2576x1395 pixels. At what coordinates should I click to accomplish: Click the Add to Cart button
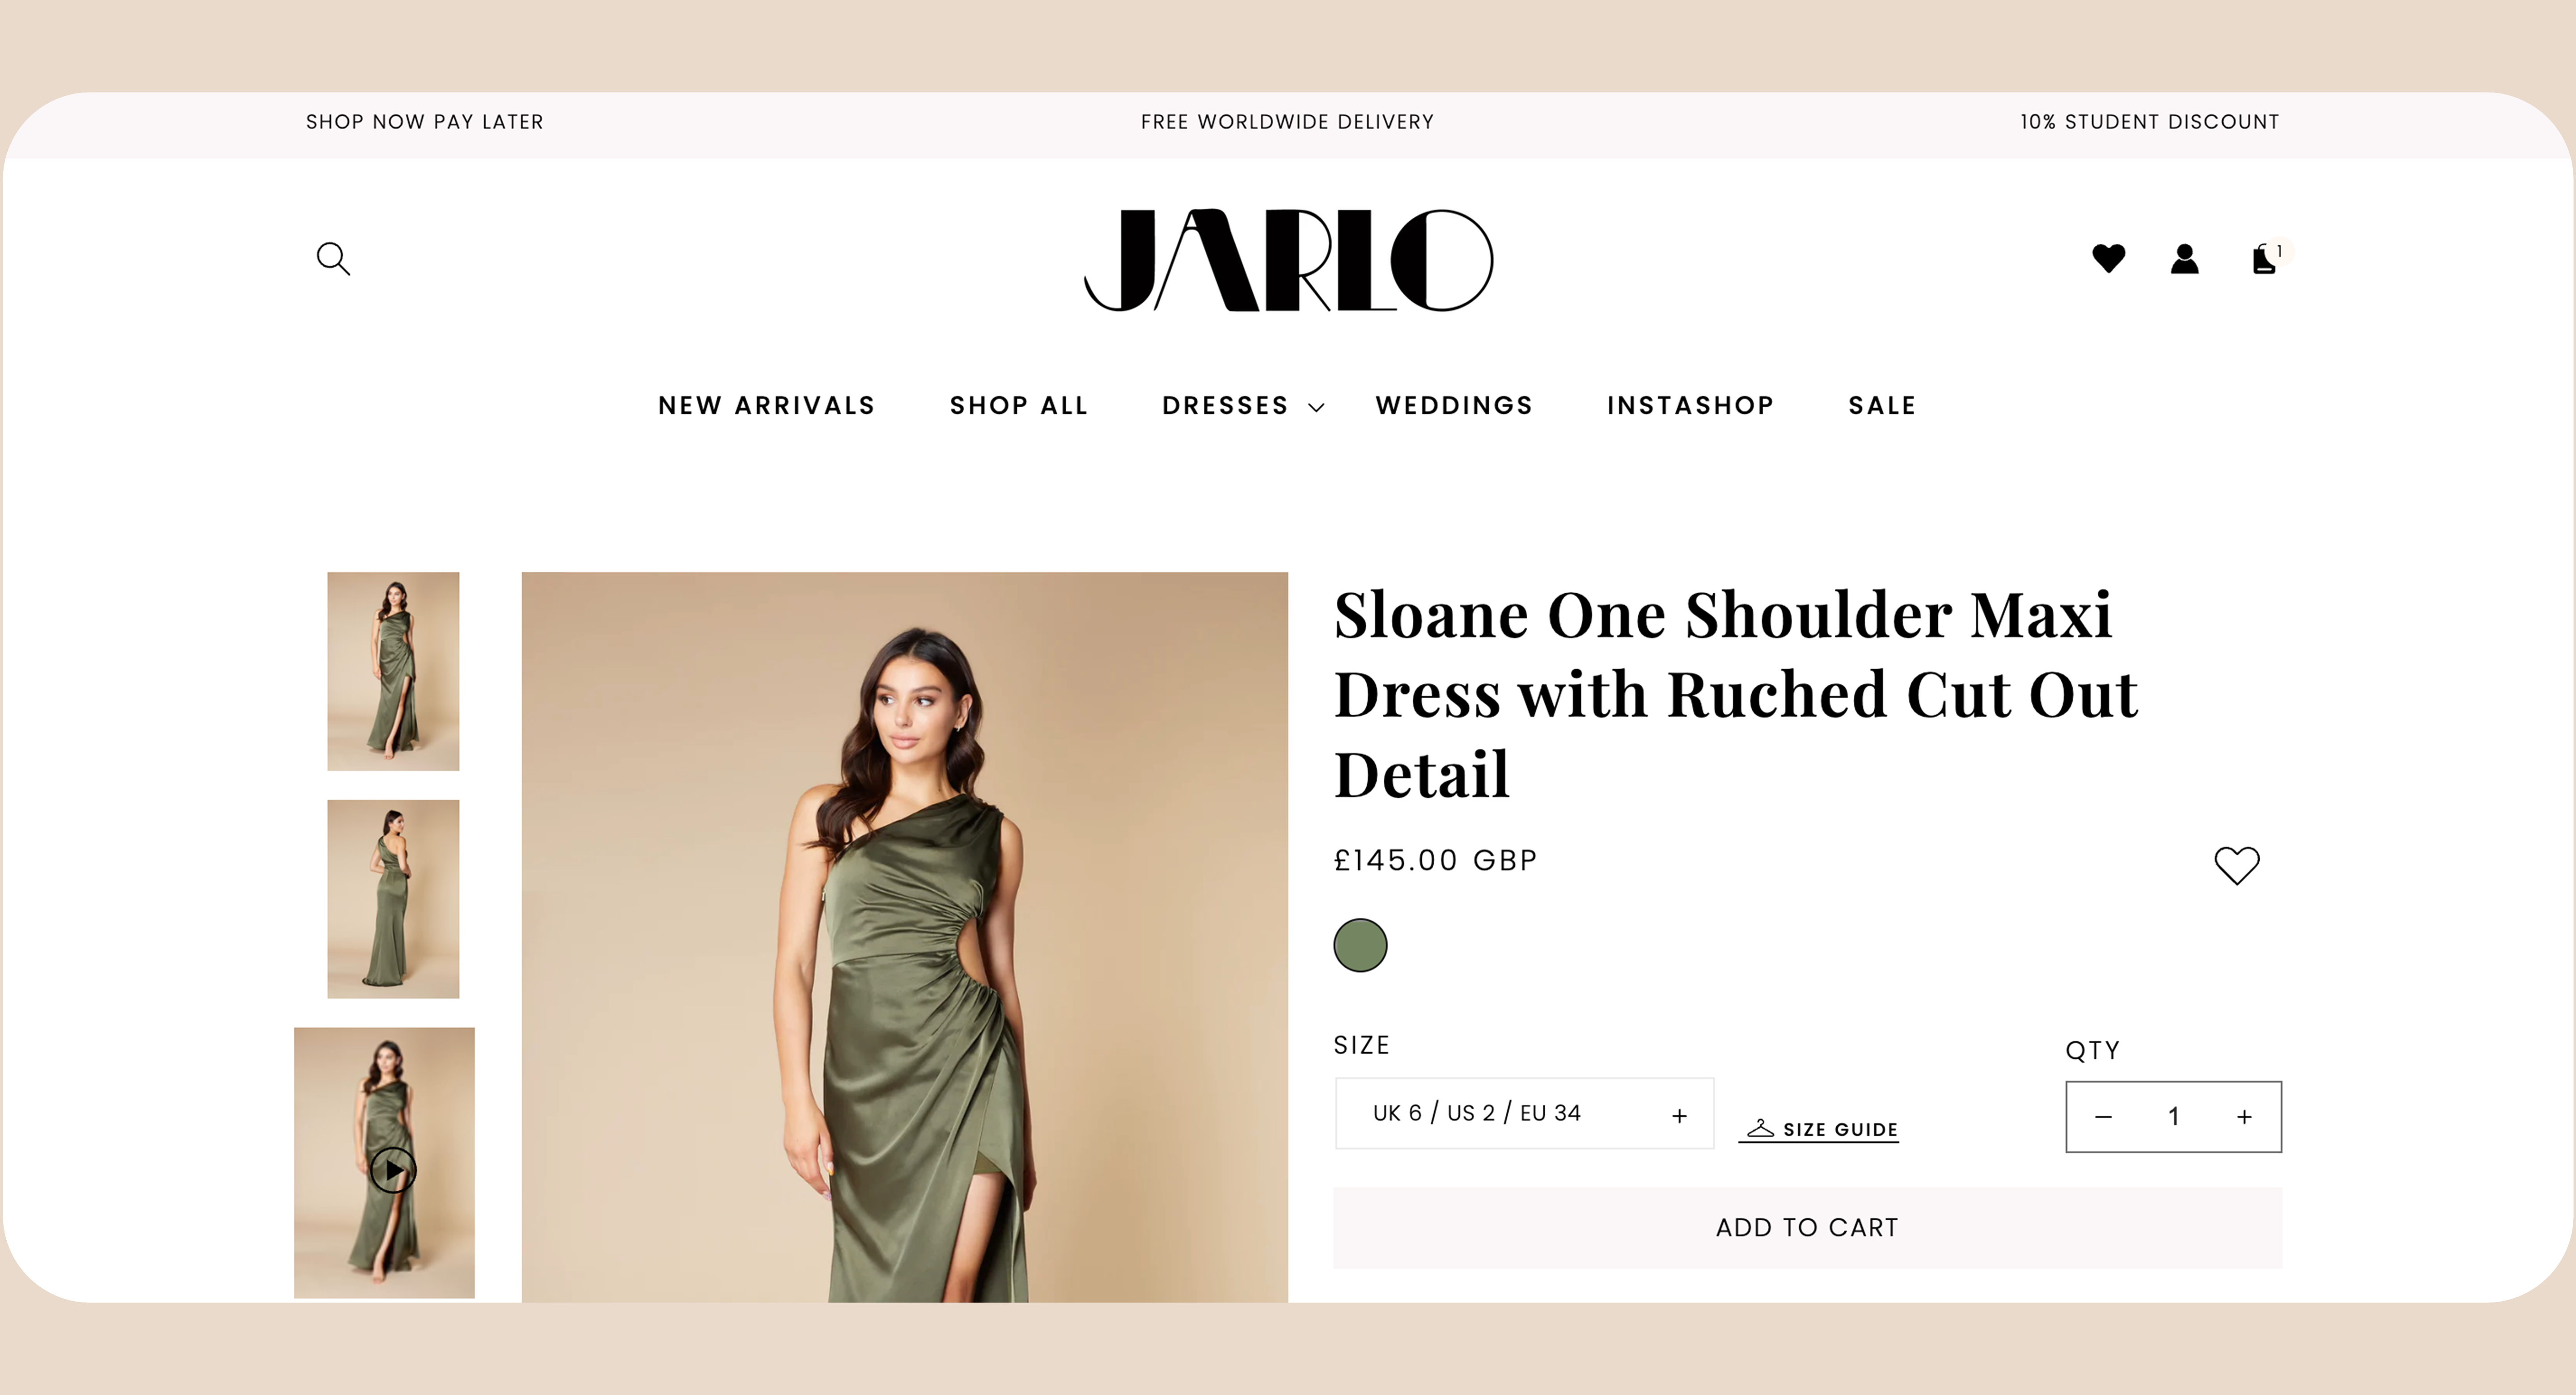pyautogui.click(x=1807, y=1228)
